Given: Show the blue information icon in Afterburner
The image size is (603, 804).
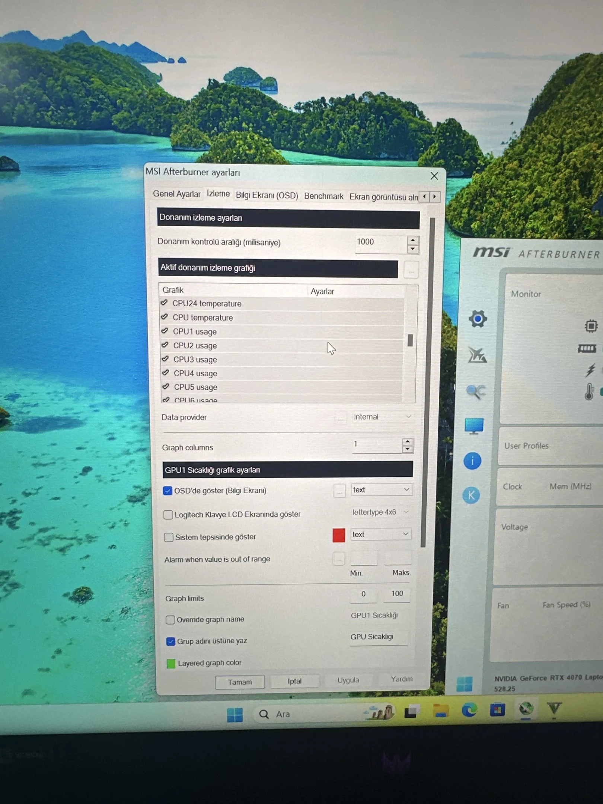Looking at the screenshot, I should pos(472,461).
